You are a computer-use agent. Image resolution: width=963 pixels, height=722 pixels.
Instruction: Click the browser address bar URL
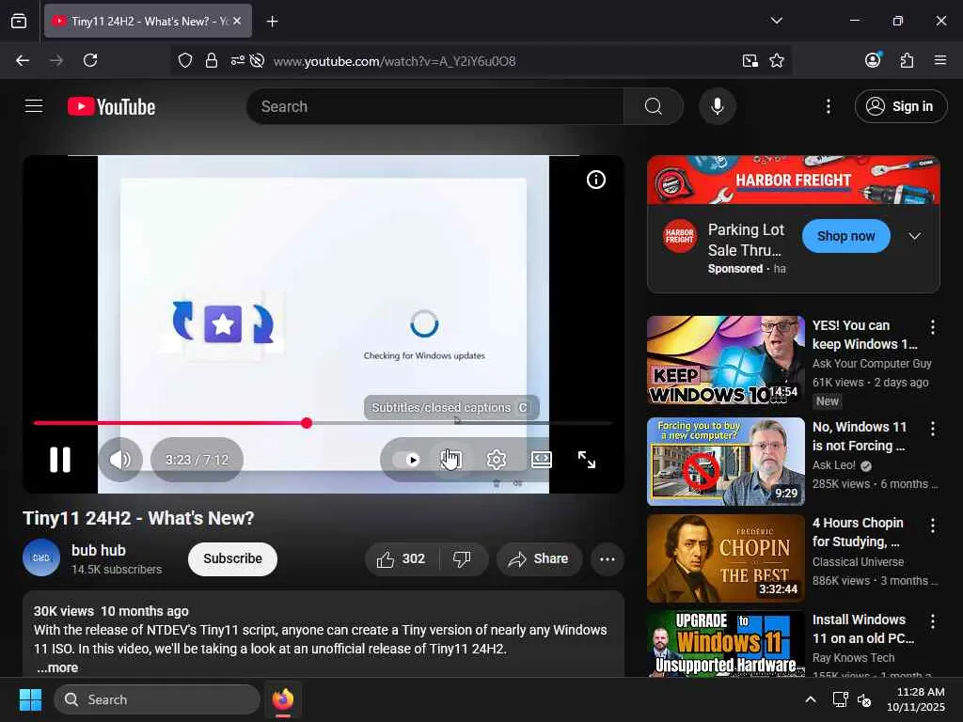click(394, 61)
